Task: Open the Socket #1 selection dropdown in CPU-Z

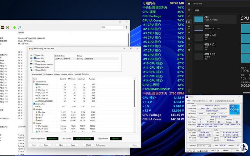Action: (x=204, y=146)
